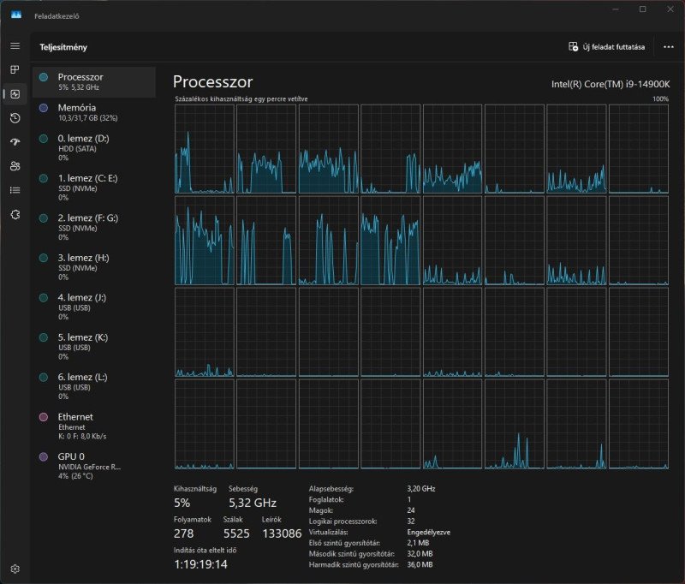Click the Virtualizálás Engedélyezve value

(x=429, y=532)
